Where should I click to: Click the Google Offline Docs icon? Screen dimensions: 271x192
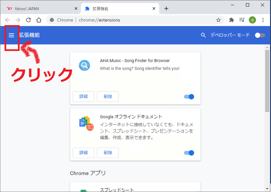(86, 123)
